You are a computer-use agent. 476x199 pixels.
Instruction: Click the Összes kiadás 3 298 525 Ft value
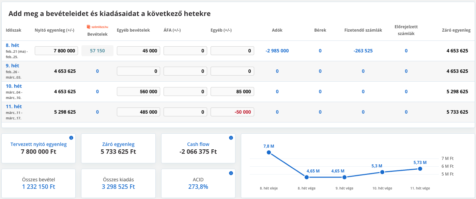tap(119, 187)
